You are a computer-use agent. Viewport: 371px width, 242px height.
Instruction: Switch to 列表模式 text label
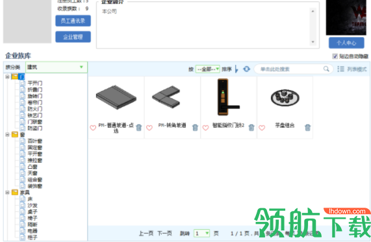(357, 69)
